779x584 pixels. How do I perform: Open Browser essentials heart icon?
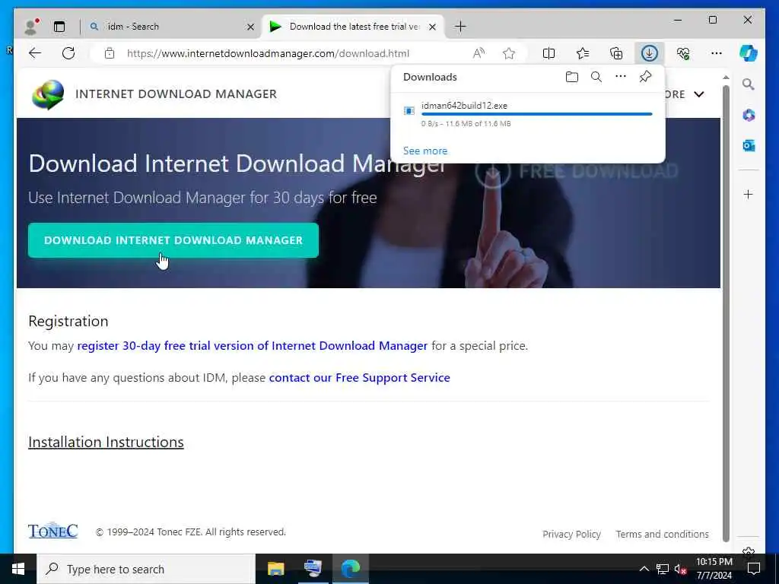coord(683,53)
